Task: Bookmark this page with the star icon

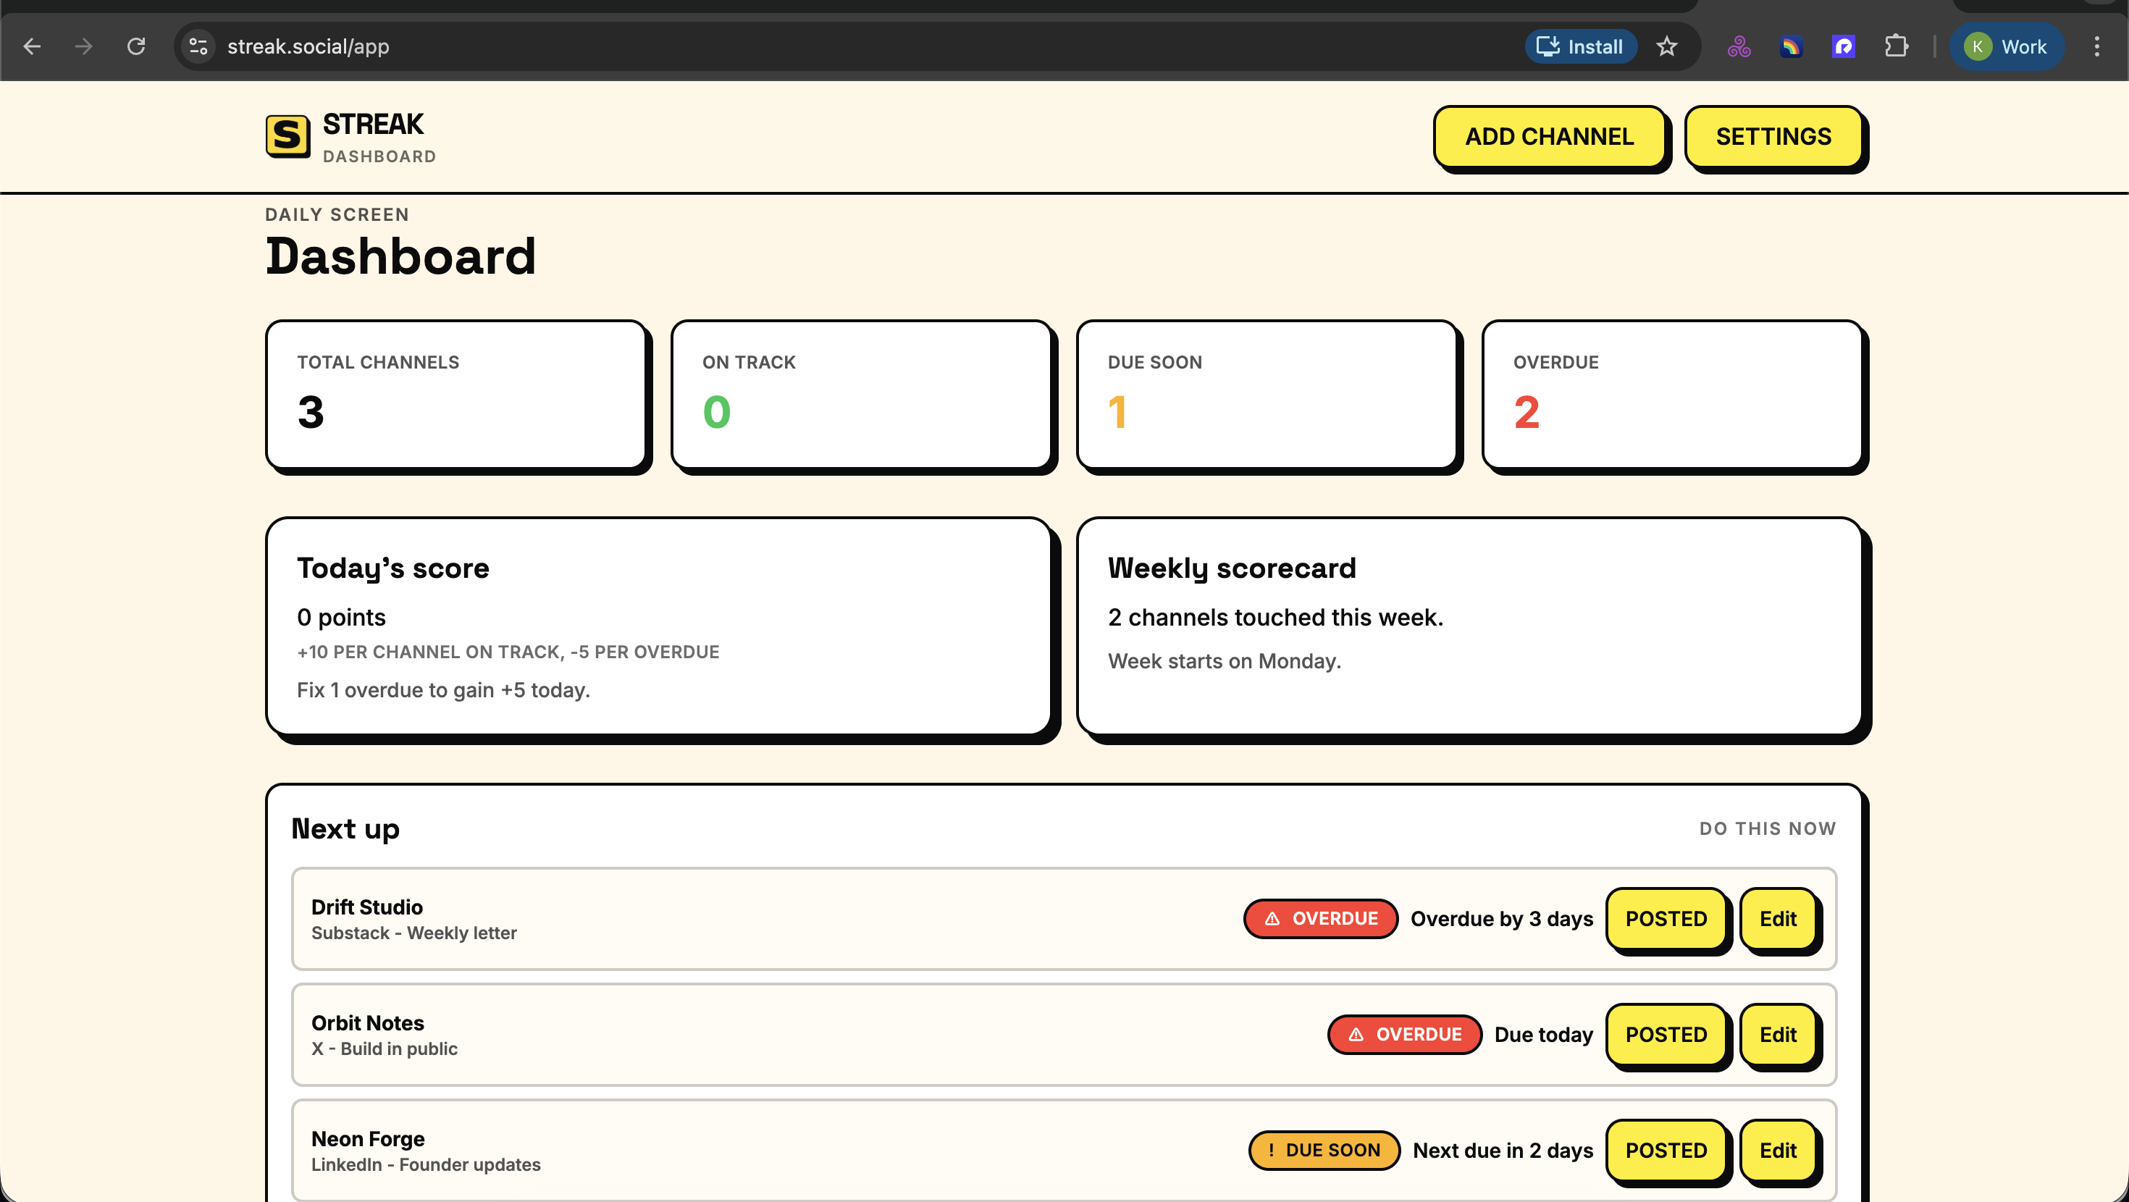Action: 1667,46
